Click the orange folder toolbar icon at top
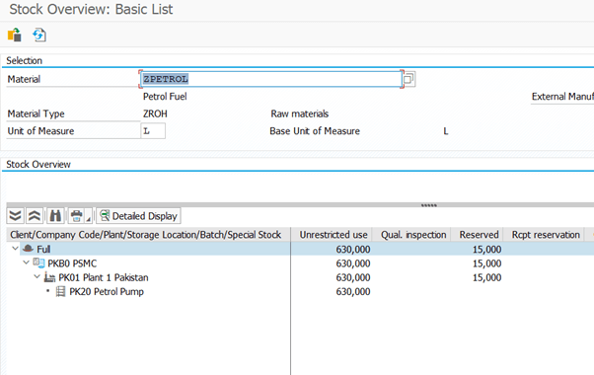Image resolution: width=594 pixels, height=375 pixels. pos(15,36)
